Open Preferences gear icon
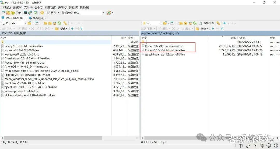 click(x=42, y=13)
